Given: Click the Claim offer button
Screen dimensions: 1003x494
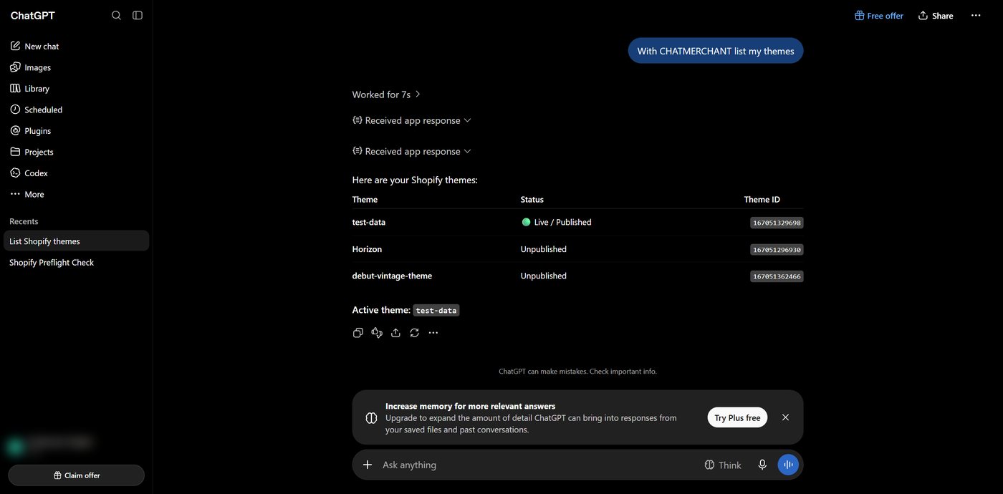Looking at the screenshot, I should 76,475.
